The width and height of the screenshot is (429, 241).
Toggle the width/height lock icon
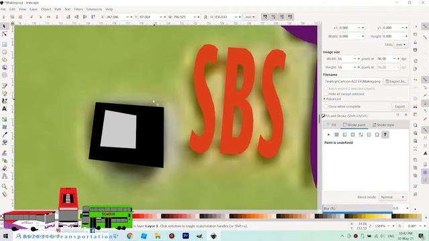[x=206, y=17]
